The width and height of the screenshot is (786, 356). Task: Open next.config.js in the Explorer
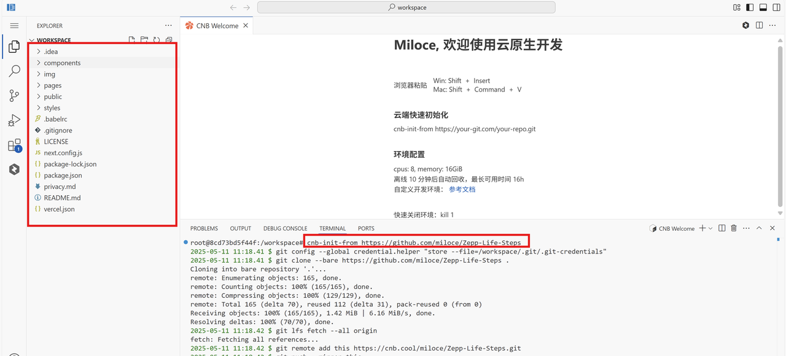102,153
